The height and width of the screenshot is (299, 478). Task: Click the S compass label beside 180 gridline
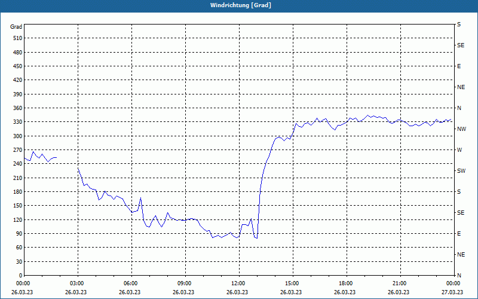(x=459, y=192)
